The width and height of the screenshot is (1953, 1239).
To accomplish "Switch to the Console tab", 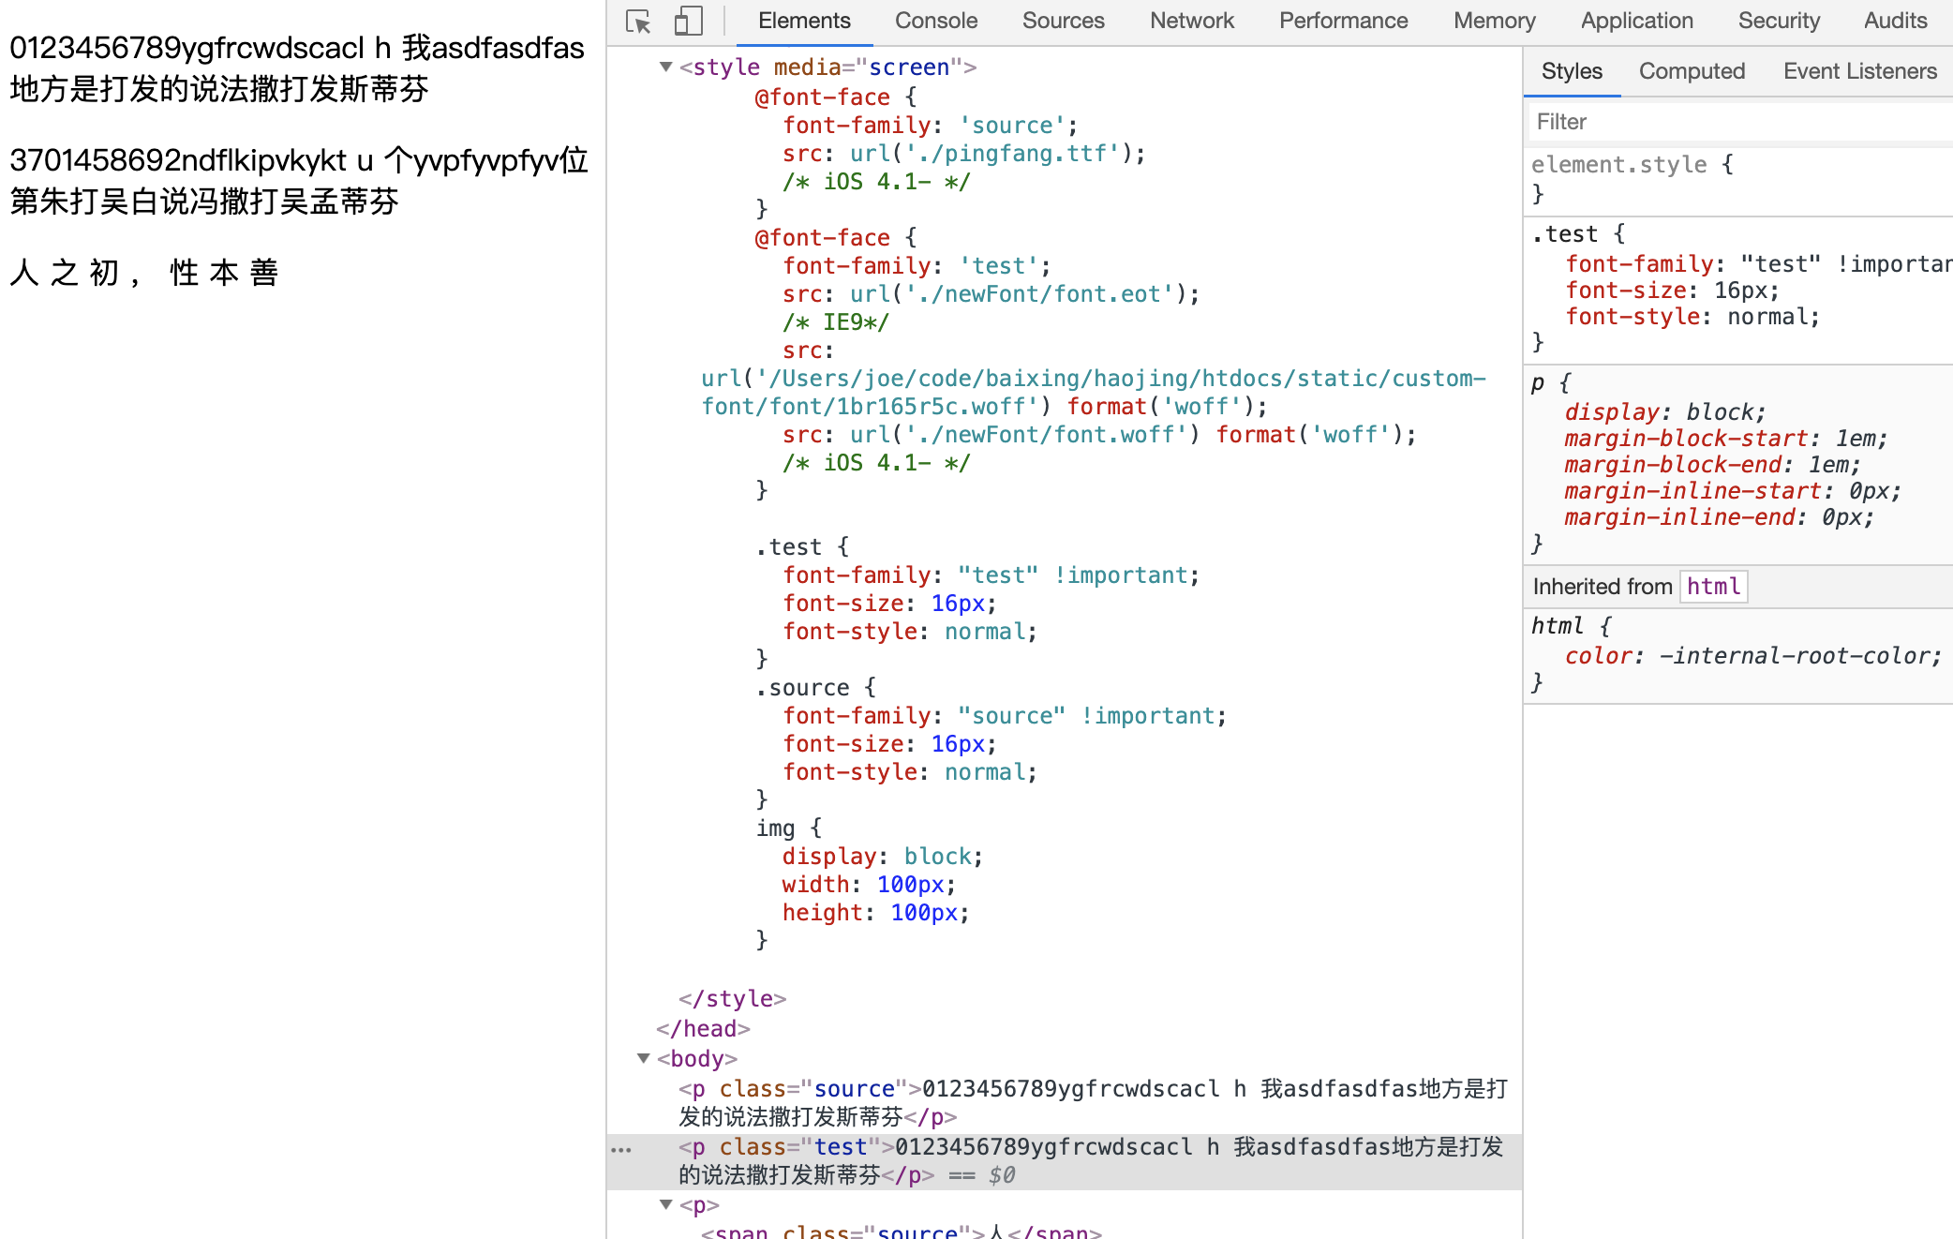I will 935,21.
